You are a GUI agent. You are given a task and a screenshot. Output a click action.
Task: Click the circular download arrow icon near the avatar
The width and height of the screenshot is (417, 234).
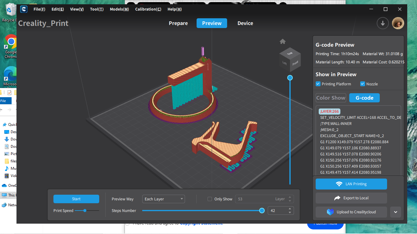click(383, 23)
